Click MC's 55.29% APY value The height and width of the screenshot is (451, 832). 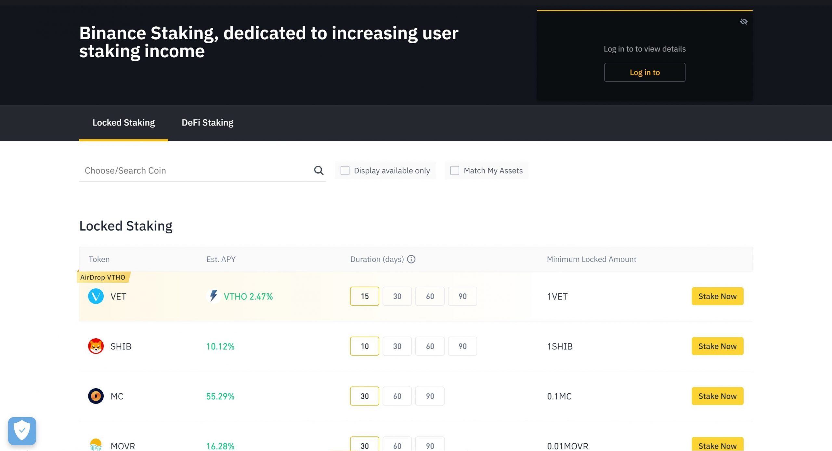point(220,396)
